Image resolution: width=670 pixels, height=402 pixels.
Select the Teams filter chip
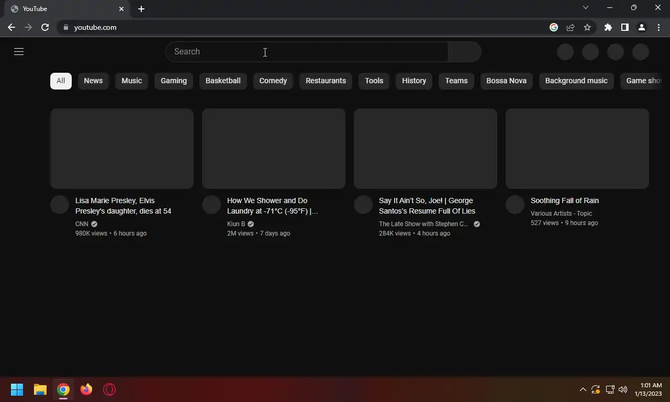pos(456,81)
